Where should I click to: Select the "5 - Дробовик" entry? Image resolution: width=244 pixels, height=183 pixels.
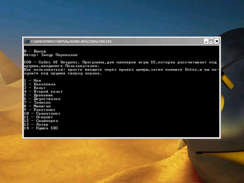point(38,95)
